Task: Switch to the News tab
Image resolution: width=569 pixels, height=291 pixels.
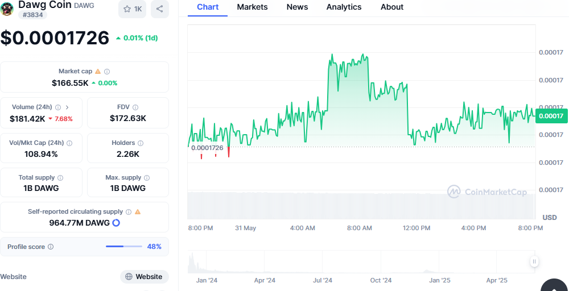Action: point(297,7)
